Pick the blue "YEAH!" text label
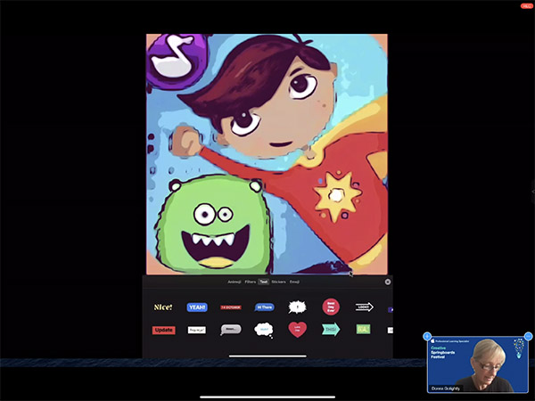 click(197, 307)
